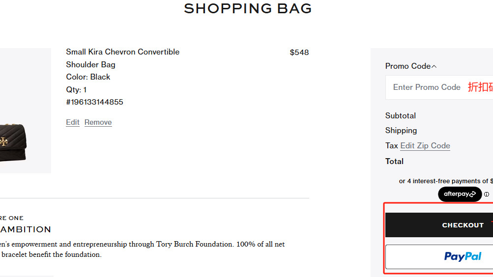Click the Qty: 1 quantity text
Screen dimensions: 493x277
[76, 89]
